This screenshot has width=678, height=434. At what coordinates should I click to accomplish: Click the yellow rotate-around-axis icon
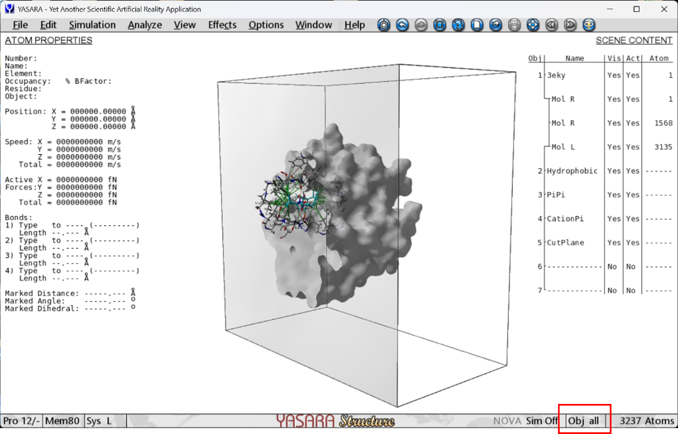(589, 25)
